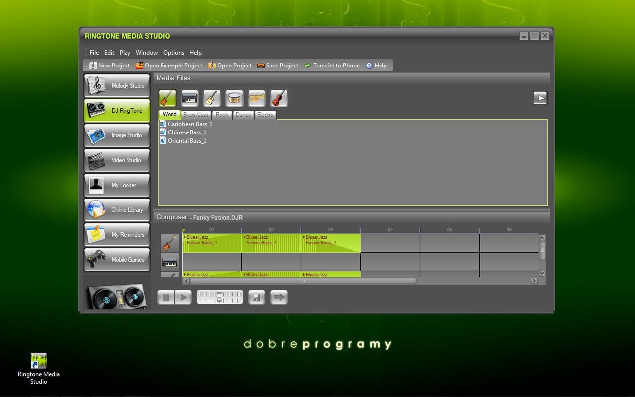
Task: Select Fusion Bass_1 clip at bar 01
Action: click(x=212, y=243)
